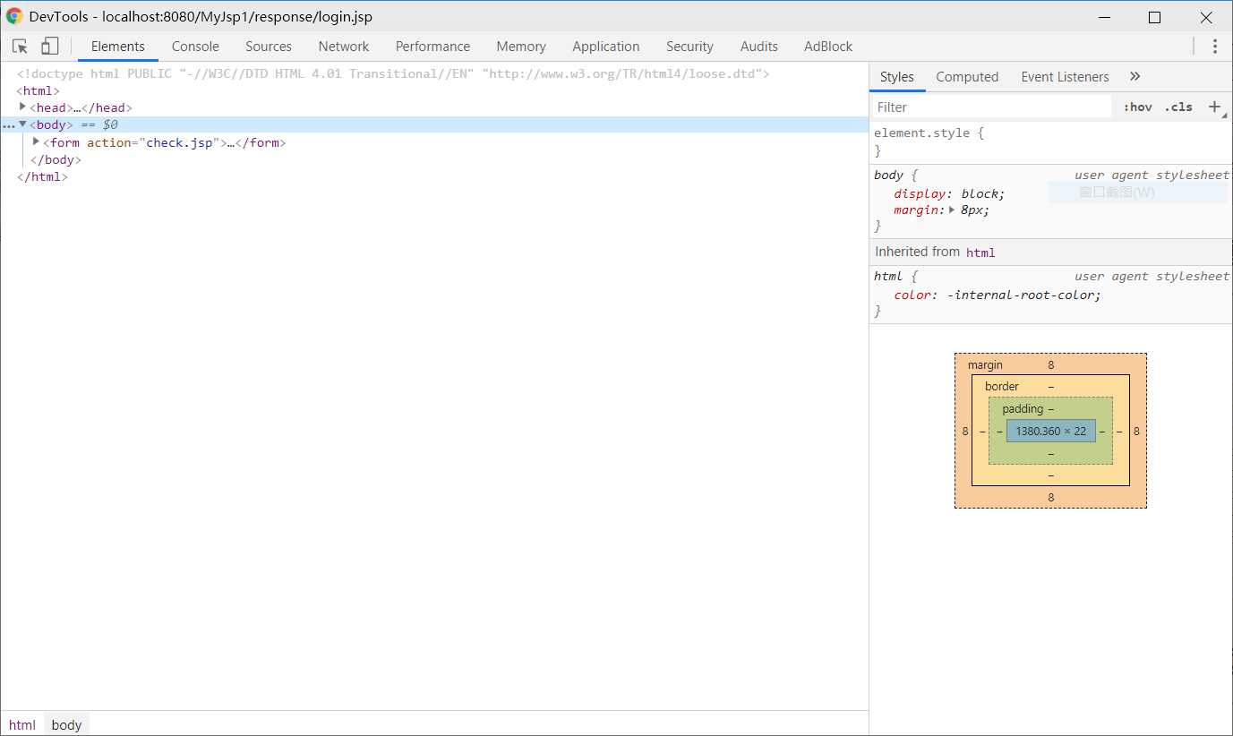The width and height of the screenshot is (1233, 736).
Task: Open the Security tab
Action: [x=689, y=47]
